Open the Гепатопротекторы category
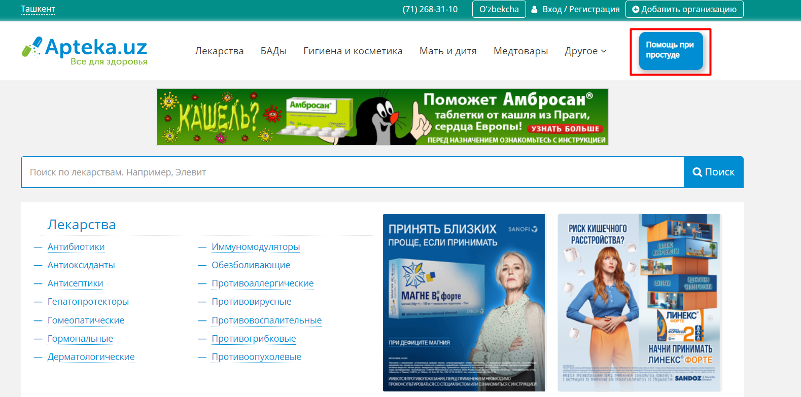Viewport: 801px width, 397px height. tap(88, 302)
